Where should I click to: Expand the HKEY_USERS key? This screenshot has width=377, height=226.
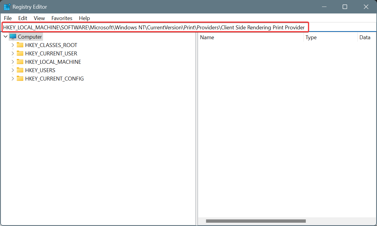(x=13, y=70)
